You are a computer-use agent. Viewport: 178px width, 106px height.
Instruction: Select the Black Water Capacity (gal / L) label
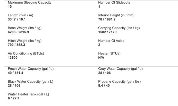coord(31,82)
